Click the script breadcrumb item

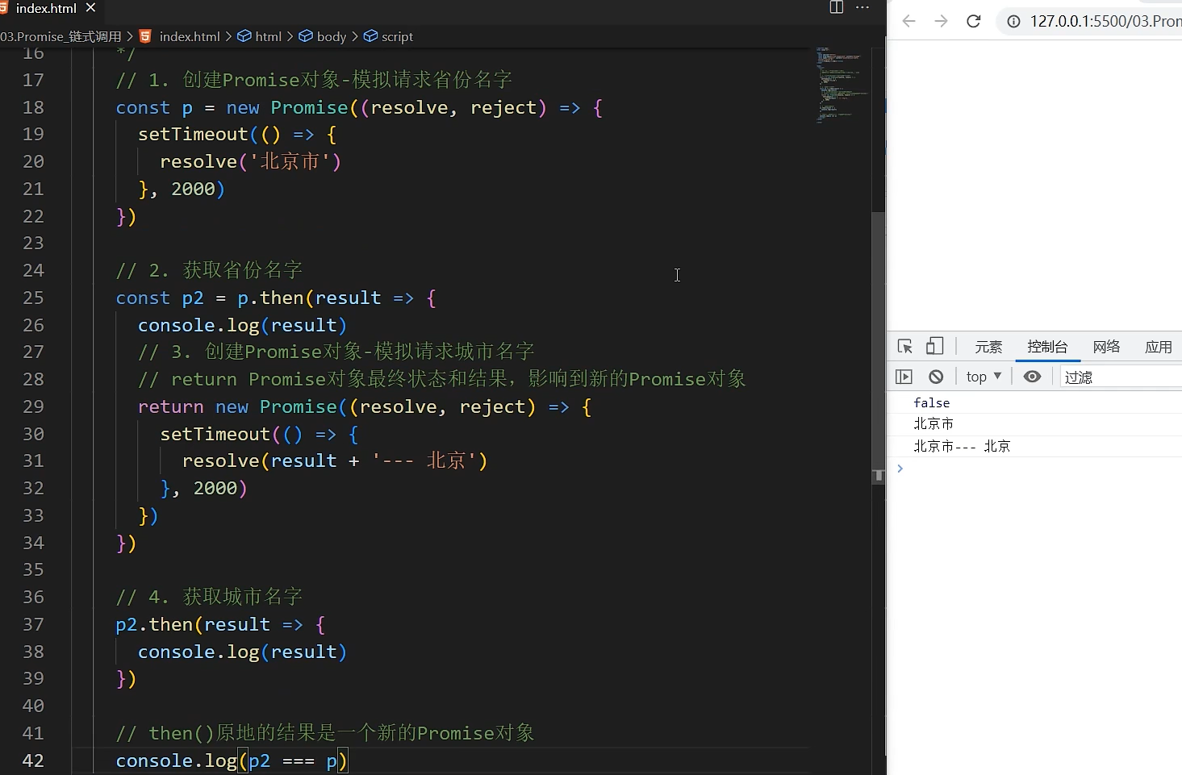tap(395, 36)
